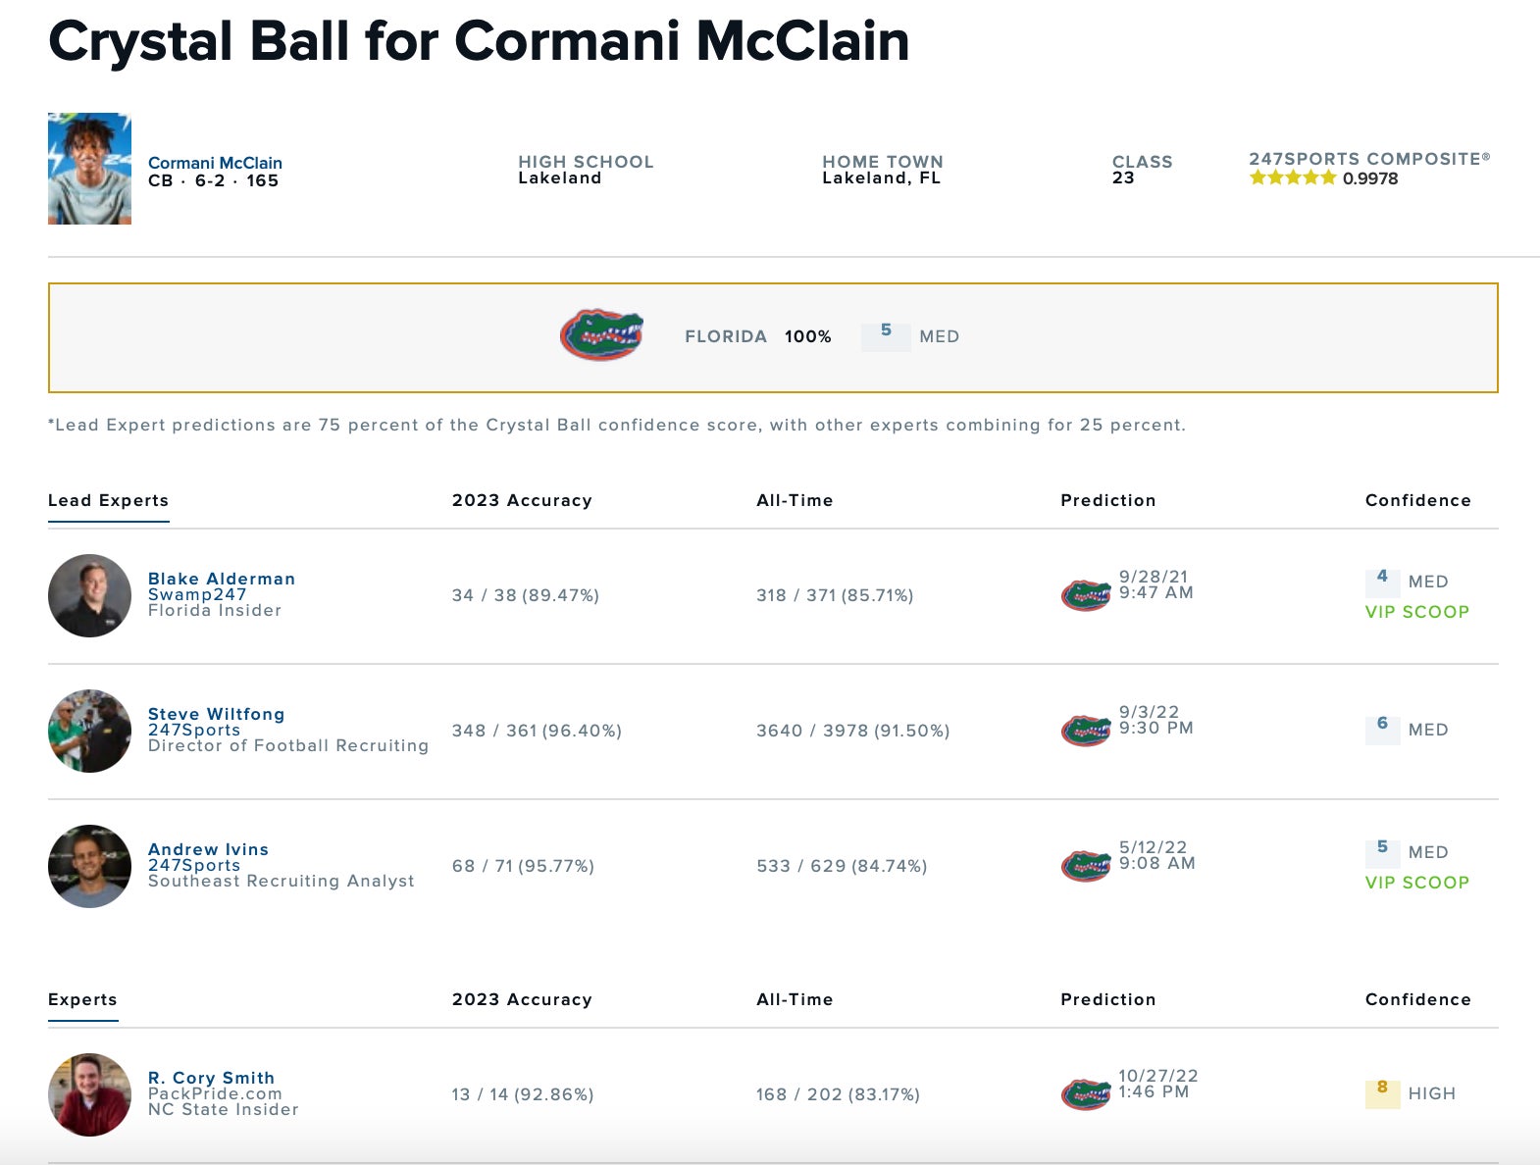Viewport: 1540px width, 1165px height.
Task: Select the Lead Experts section heading
Action: tap(108, 500)
